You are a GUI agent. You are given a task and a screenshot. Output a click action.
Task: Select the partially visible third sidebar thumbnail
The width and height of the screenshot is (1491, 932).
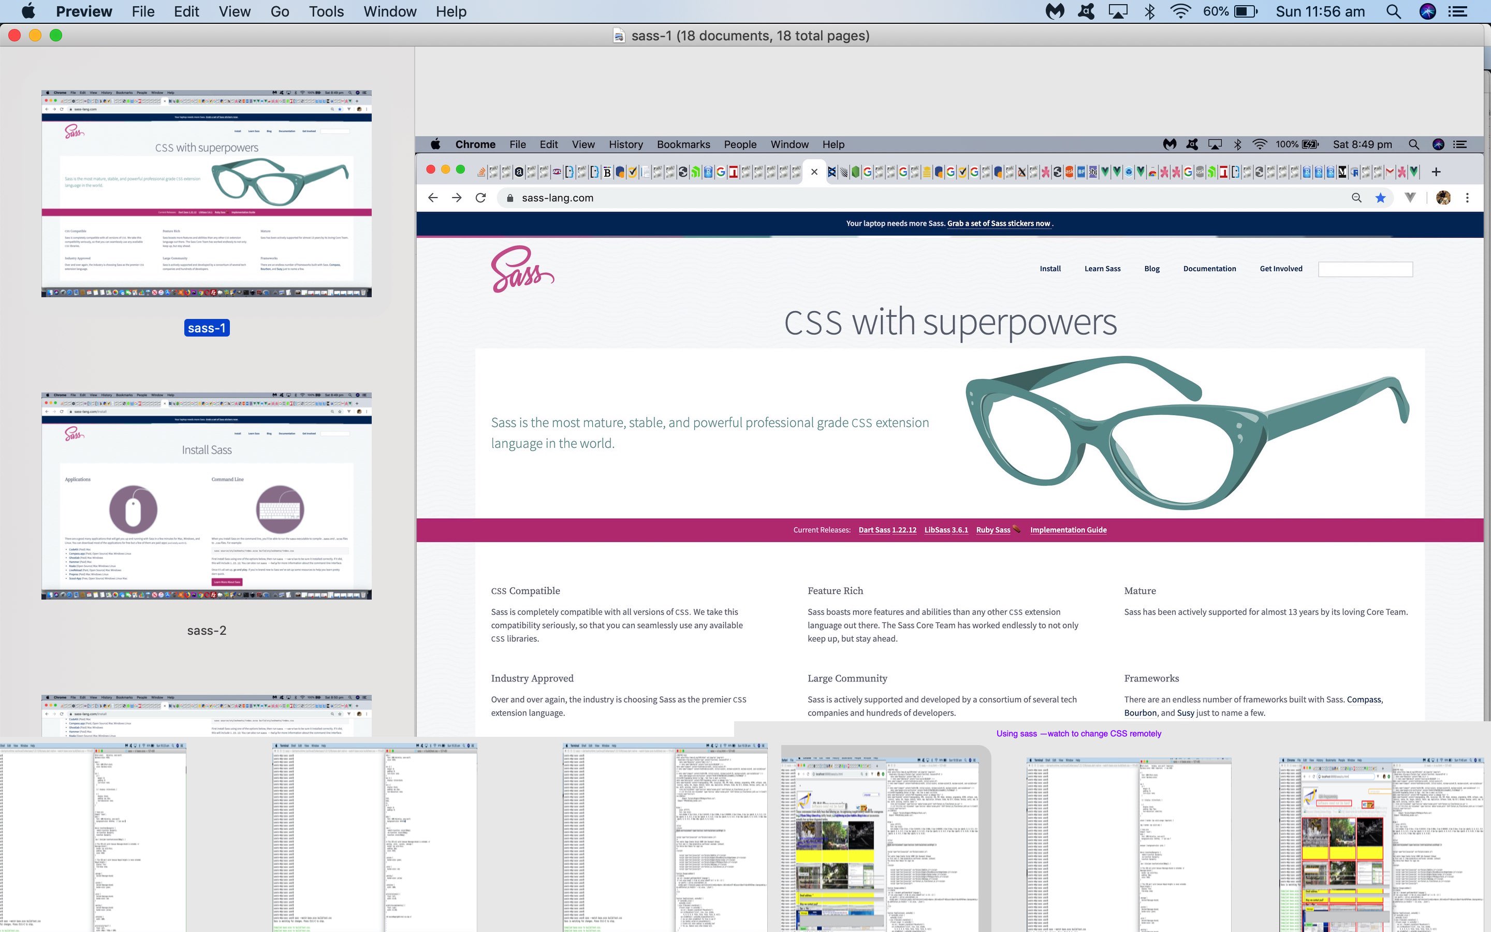[x=207, y=716]
